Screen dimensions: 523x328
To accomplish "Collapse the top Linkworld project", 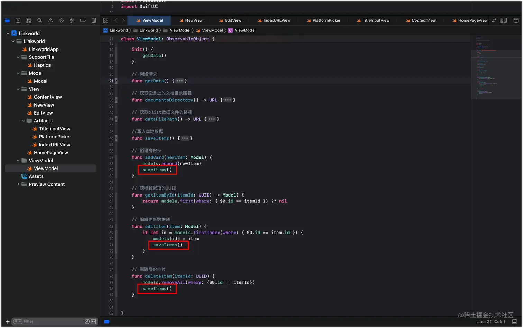I will [8, 33].
